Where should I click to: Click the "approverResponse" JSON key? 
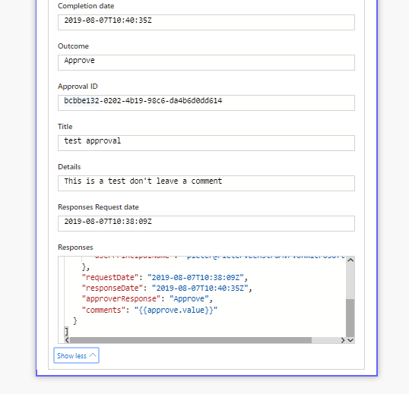[x=121, y=299]
